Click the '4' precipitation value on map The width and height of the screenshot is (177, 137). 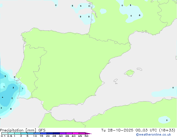click(3, 97)
